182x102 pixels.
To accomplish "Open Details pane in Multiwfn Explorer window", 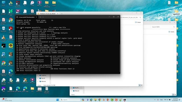I will tap(138, 22).
